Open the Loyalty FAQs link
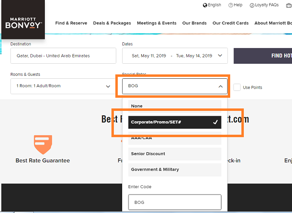 tap(267, 5)
